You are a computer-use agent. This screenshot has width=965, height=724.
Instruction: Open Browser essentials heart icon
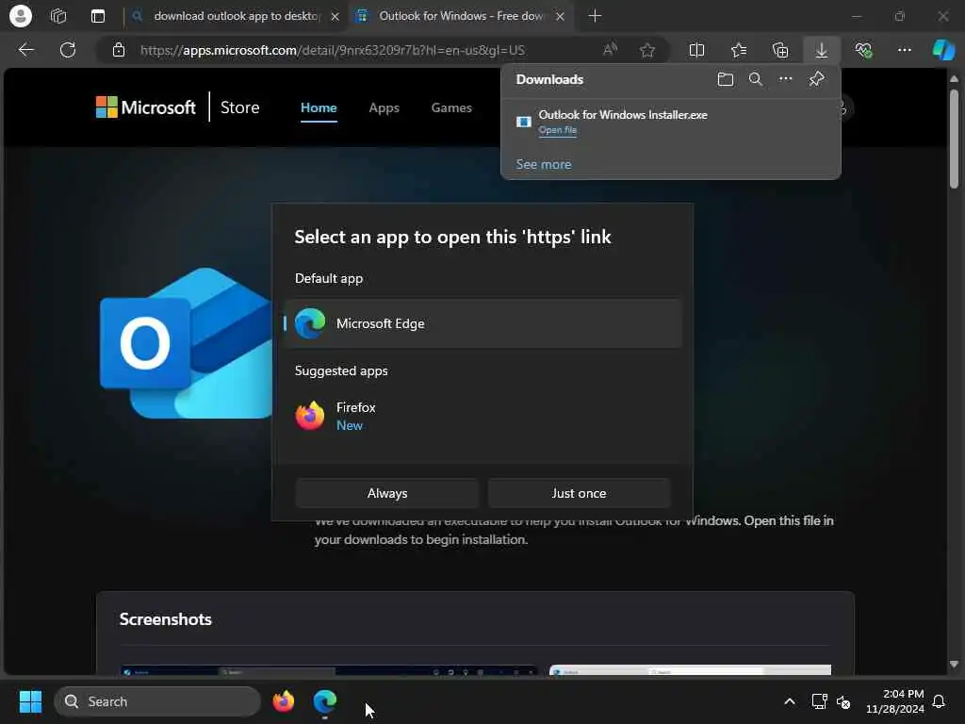click(863, 50)
